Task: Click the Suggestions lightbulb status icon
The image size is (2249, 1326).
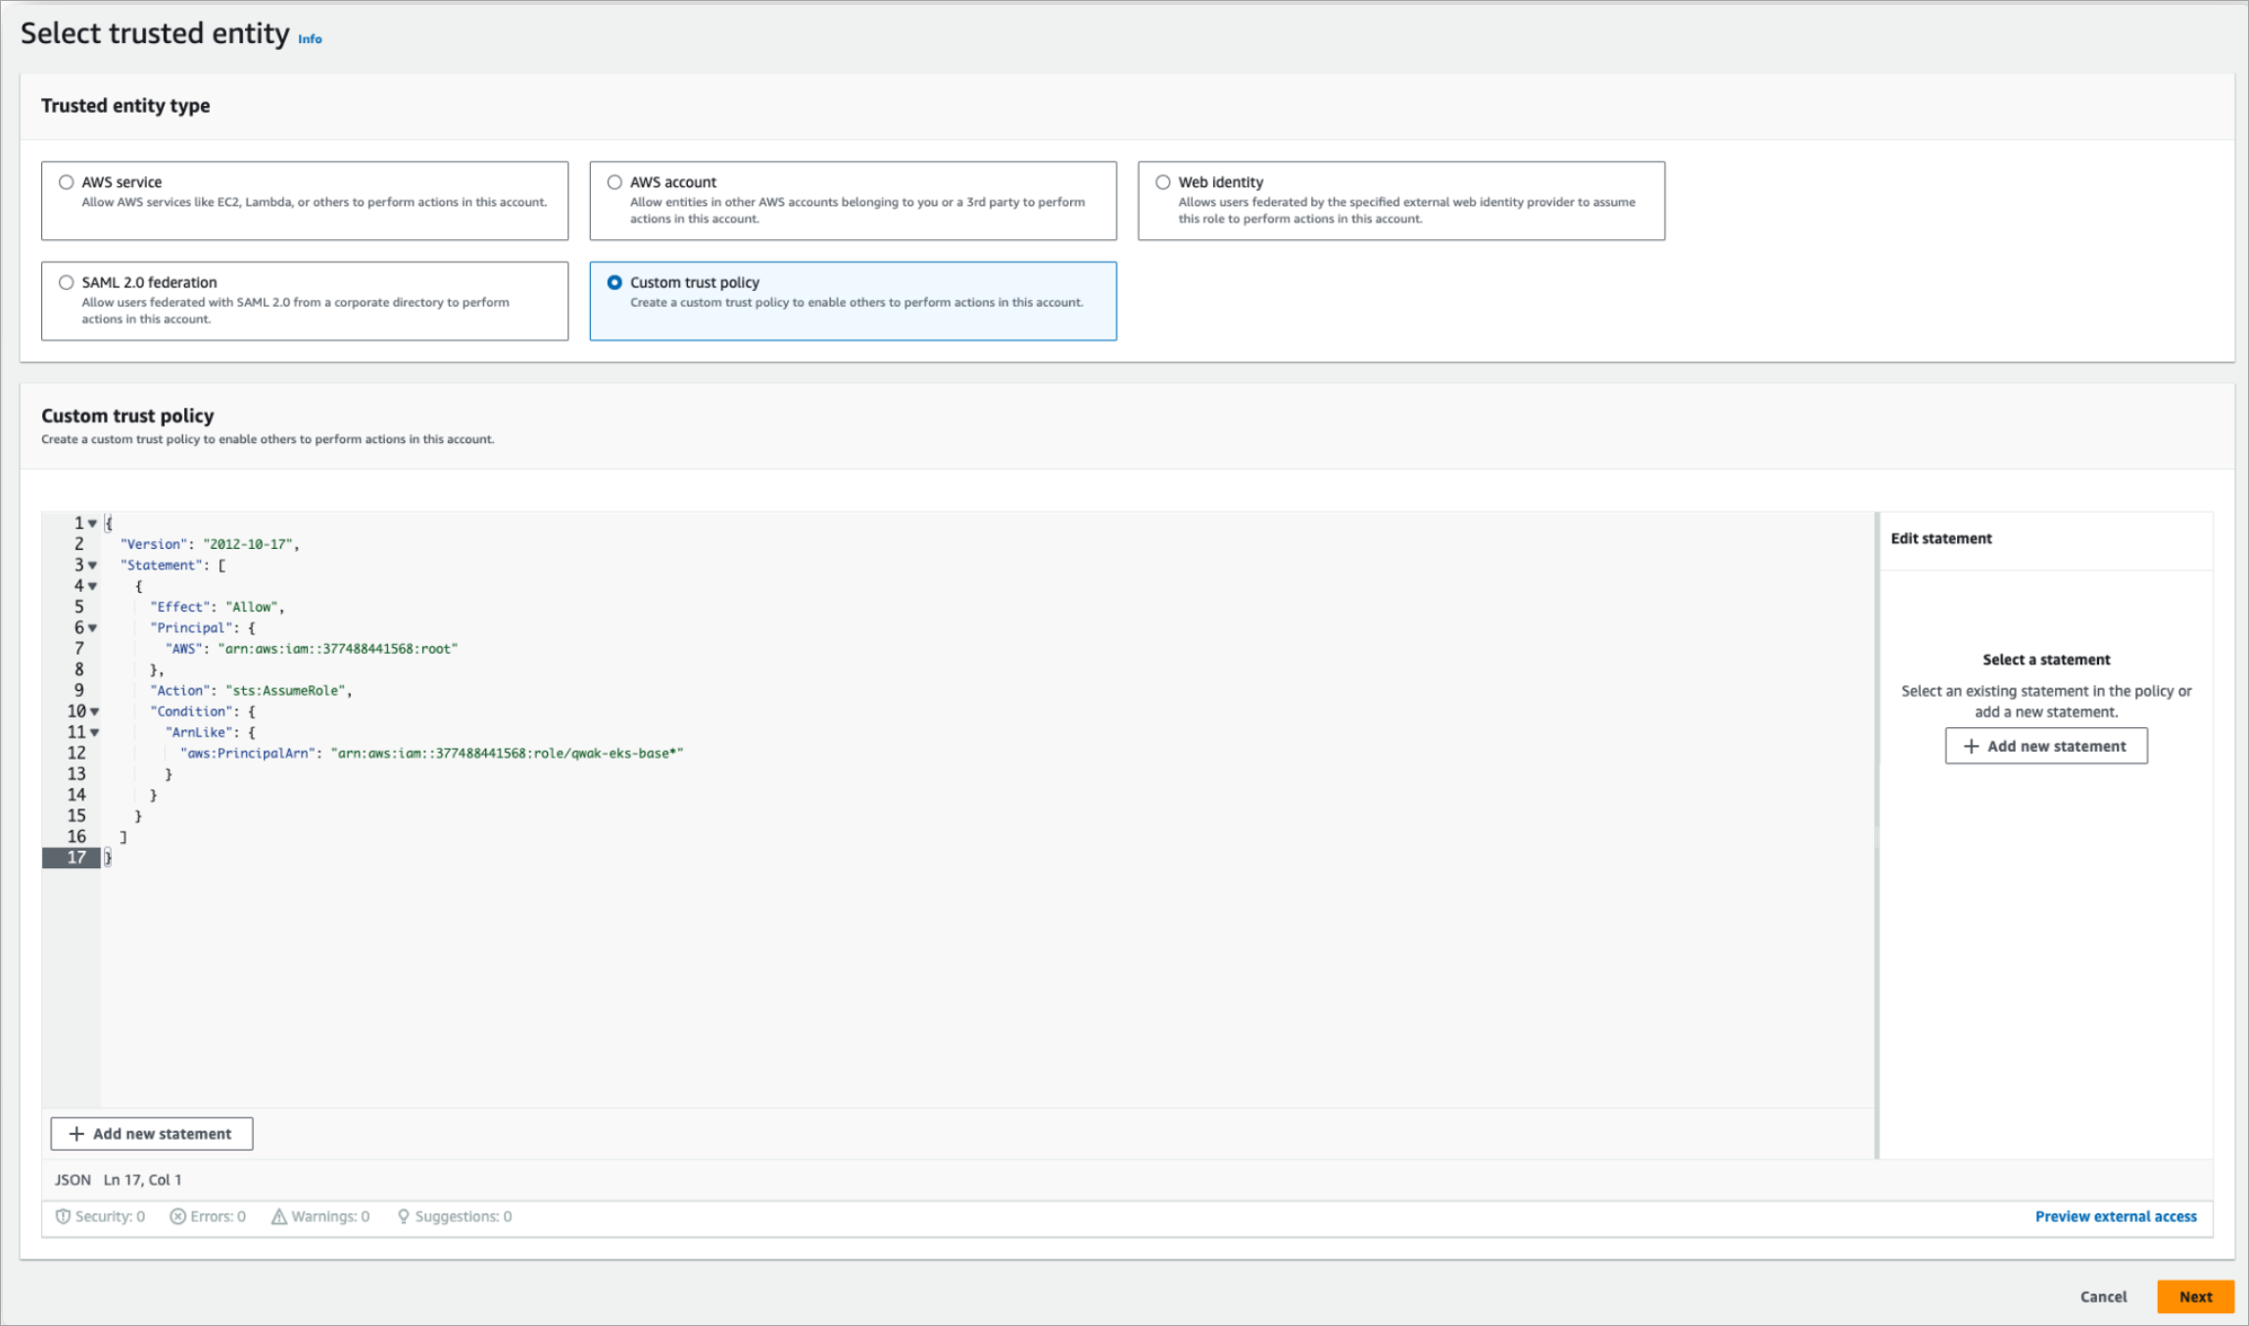Action: pos(403,1216)
